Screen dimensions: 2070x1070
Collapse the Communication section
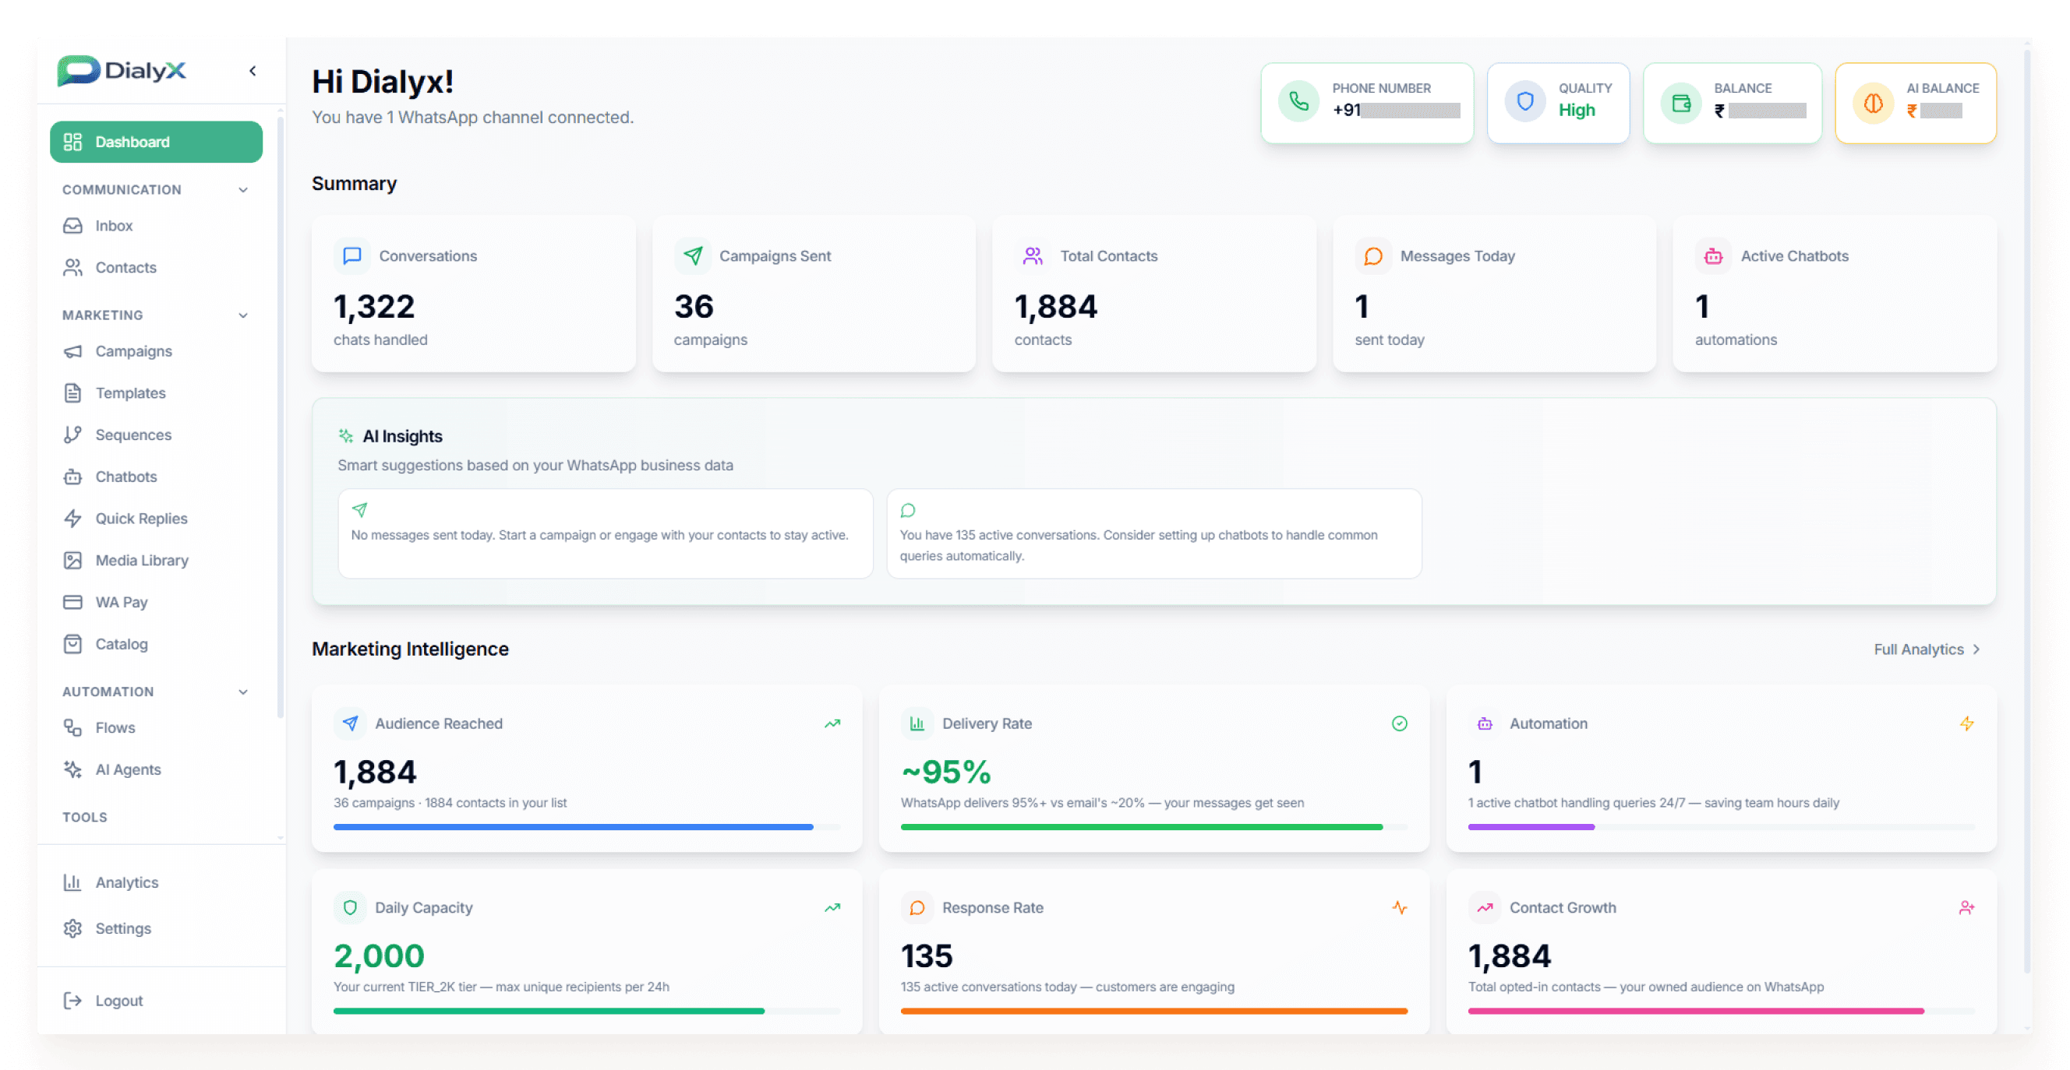pos(242,189)
